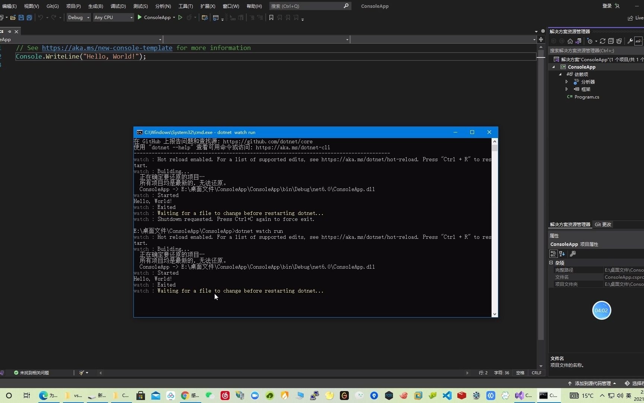Open the 调试(D) menu
644x403 pixels.
pyautogui.click(x=118, y=6)
